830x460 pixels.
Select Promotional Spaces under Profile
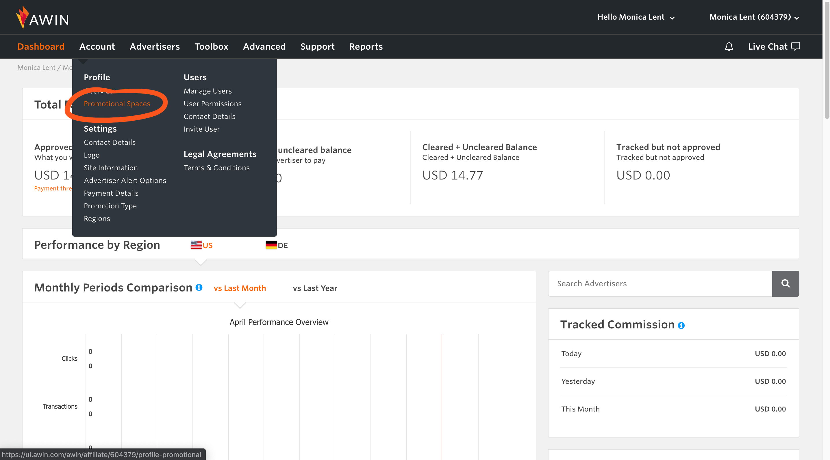point(117,104)
